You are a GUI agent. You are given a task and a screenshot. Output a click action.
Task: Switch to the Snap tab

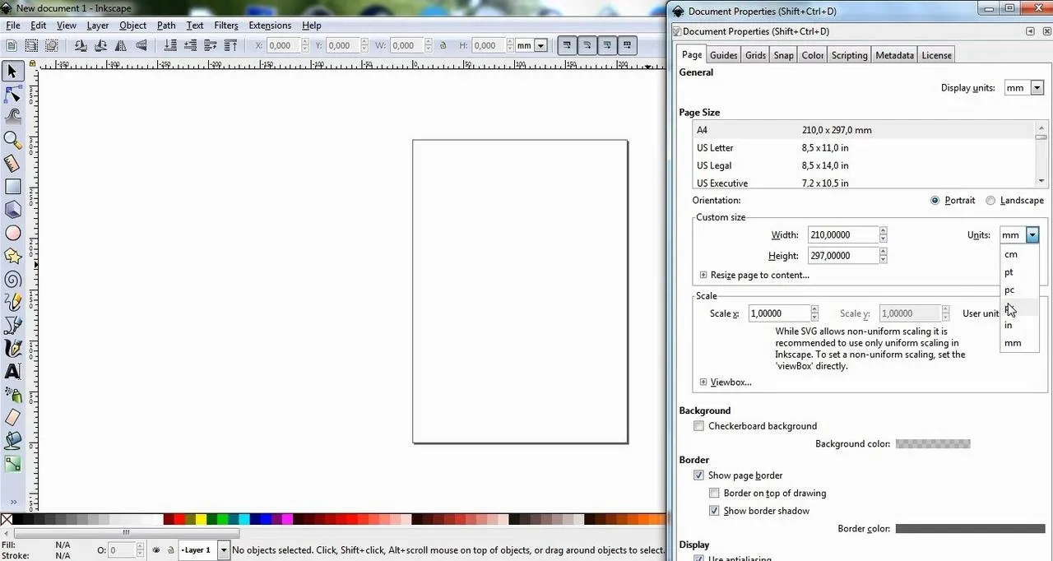coord(783,55)
